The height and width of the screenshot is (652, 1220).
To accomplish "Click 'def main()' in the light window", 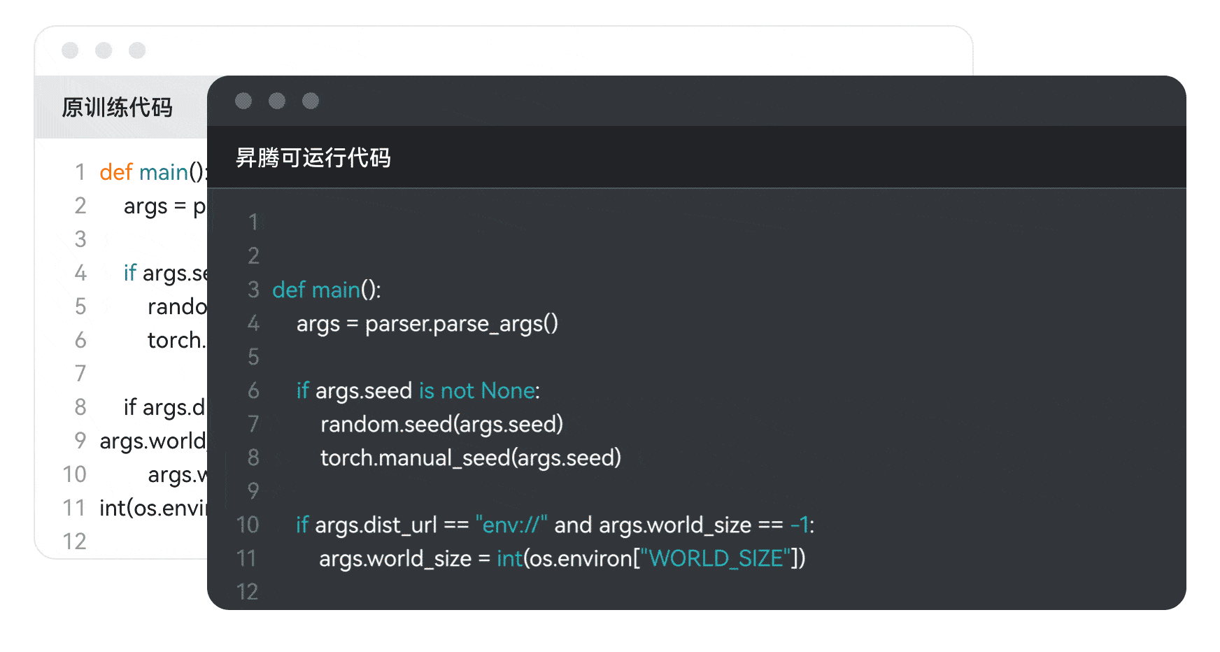I will click(153, 172).
